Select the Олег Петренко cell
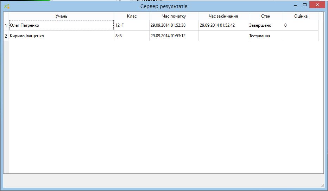 click(x=62, y=25)
